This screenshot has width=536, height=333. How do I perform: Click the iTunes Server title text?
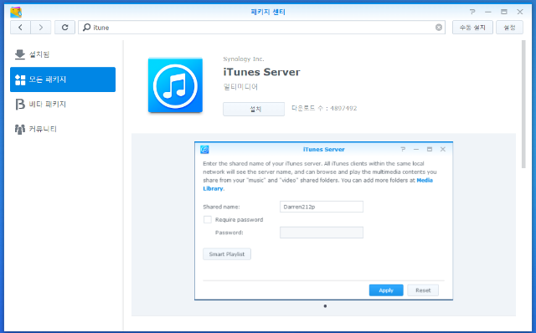pos(261,72)
